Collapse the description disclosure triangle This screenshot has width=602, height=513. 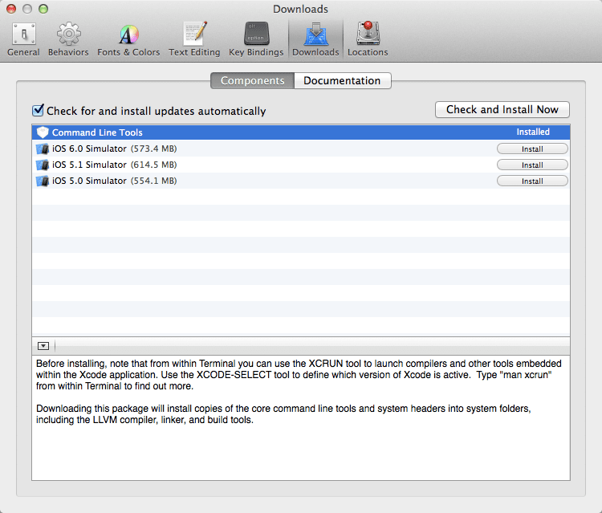pos(43,346)
